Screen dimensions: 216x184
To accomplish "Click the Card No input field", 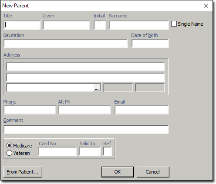I will pos(58,151).
